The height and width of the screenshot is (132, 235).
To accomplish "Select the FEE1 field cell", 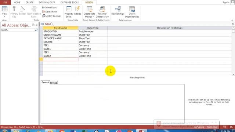I will [60, 45].
